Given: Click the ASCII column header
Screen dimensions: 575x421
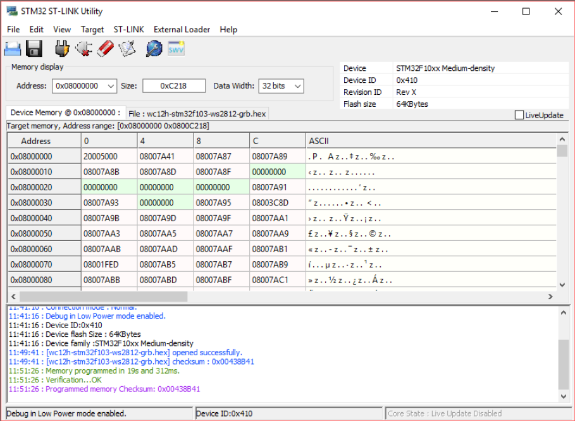Looking at the screenshot, I should click(431, 141).
